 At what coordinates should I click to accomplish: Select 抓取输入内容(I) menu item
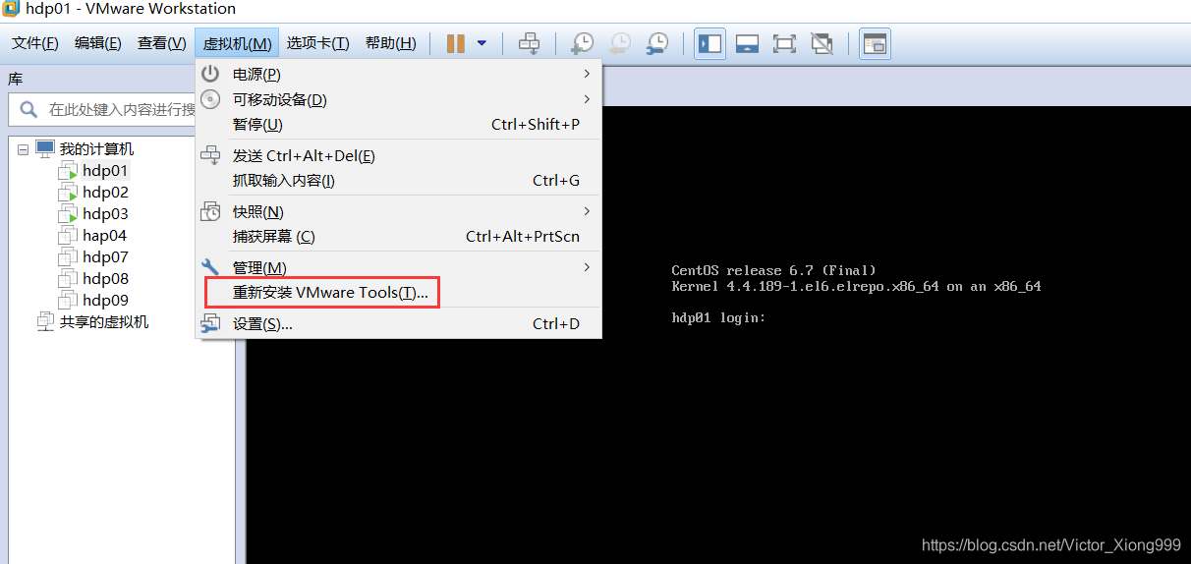tap(398, 180)
